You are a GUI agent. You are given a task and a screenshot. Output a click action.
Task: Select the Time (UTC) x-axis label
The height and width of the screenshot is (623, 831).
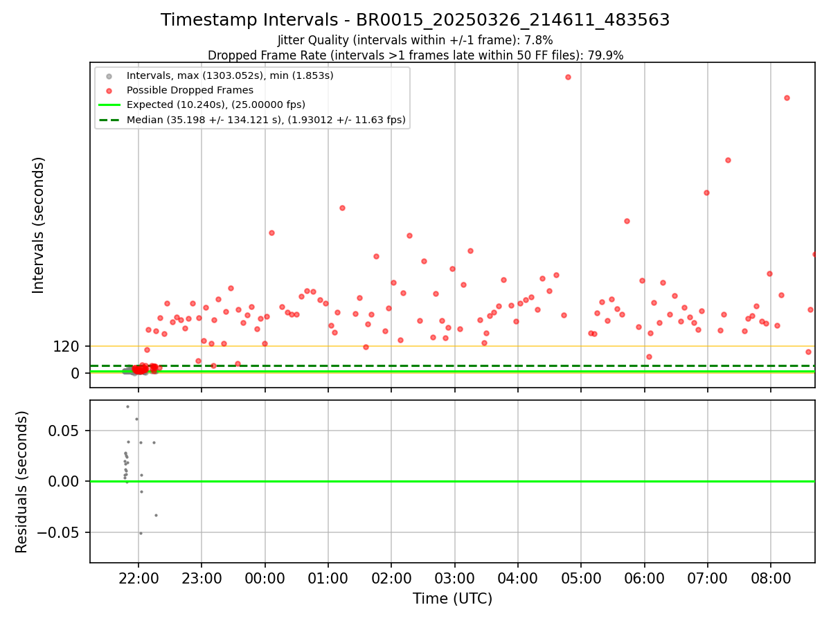[x=452, y=599]
